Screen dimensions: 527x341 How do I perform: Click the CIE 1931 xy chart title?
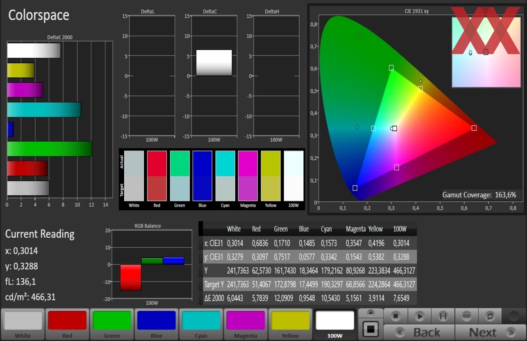click(x=417, y=11)
